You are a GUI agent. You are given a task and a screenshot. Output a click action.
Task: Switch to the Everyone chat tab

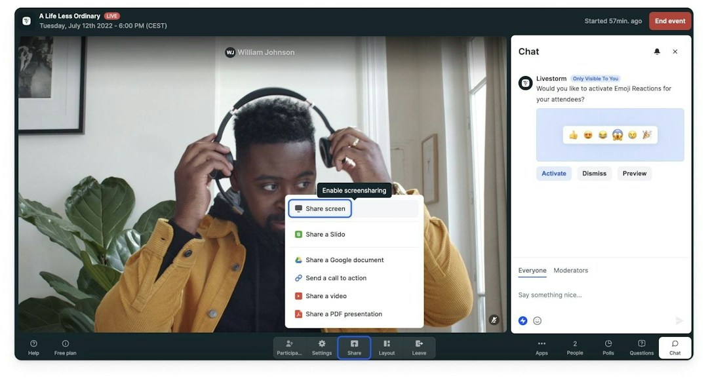click(532, 271)
